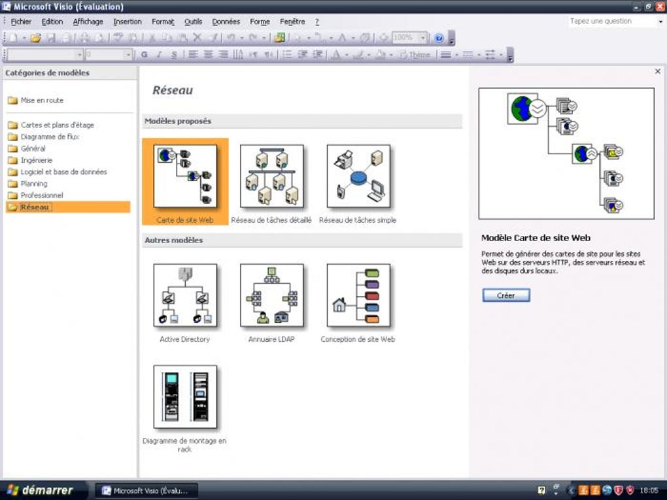The height and width of the screenshot is (500, 667).
Task: Open the Affichage menu
Action: (88, 22)
